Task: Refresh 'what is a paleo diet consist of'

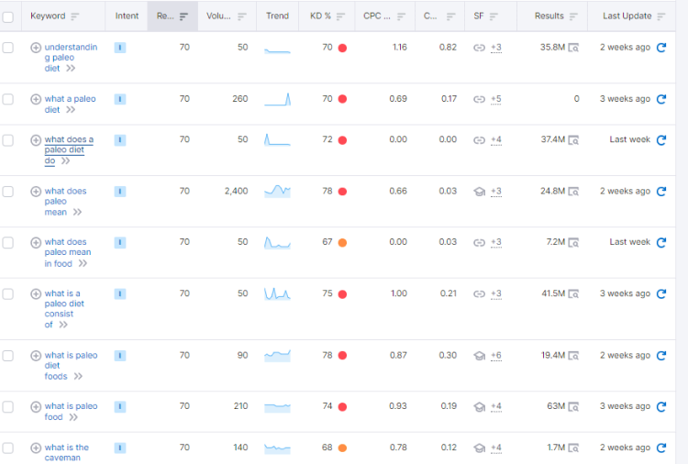Action: pyautogui.click(x=661, y=293)
